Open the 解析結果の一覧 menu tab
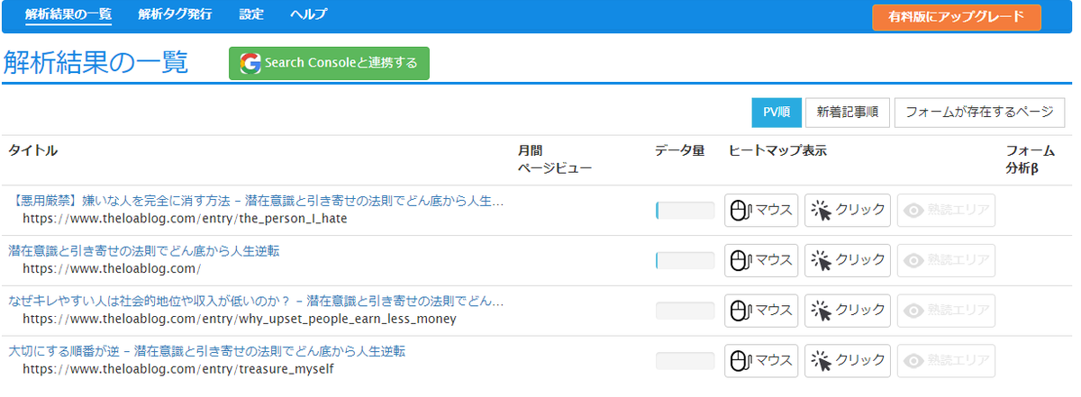Viewport: 1081px width, 397px height. pos(68,15)
